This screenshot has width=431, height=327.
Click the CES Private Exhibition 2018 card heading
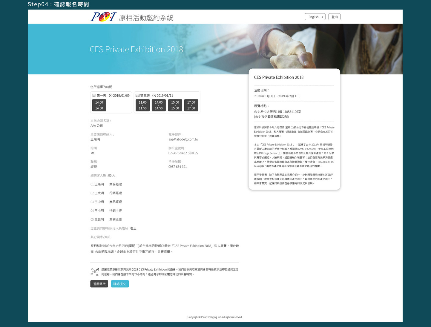tap(278, 77)
